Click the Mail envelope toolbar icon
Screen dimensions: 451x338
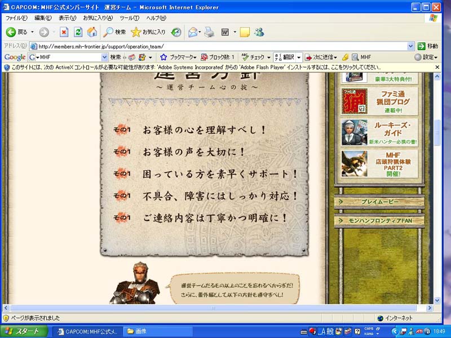193,32
